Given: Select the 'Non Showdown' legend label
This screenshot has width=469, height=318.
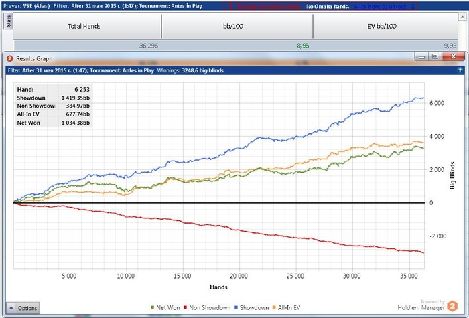Looking at the screenshot, I should click(210, 307).
